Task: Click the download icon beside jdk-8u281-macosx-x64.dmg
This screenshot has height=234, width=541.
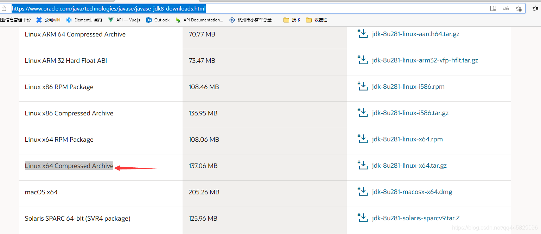Action: coord(363,191)
